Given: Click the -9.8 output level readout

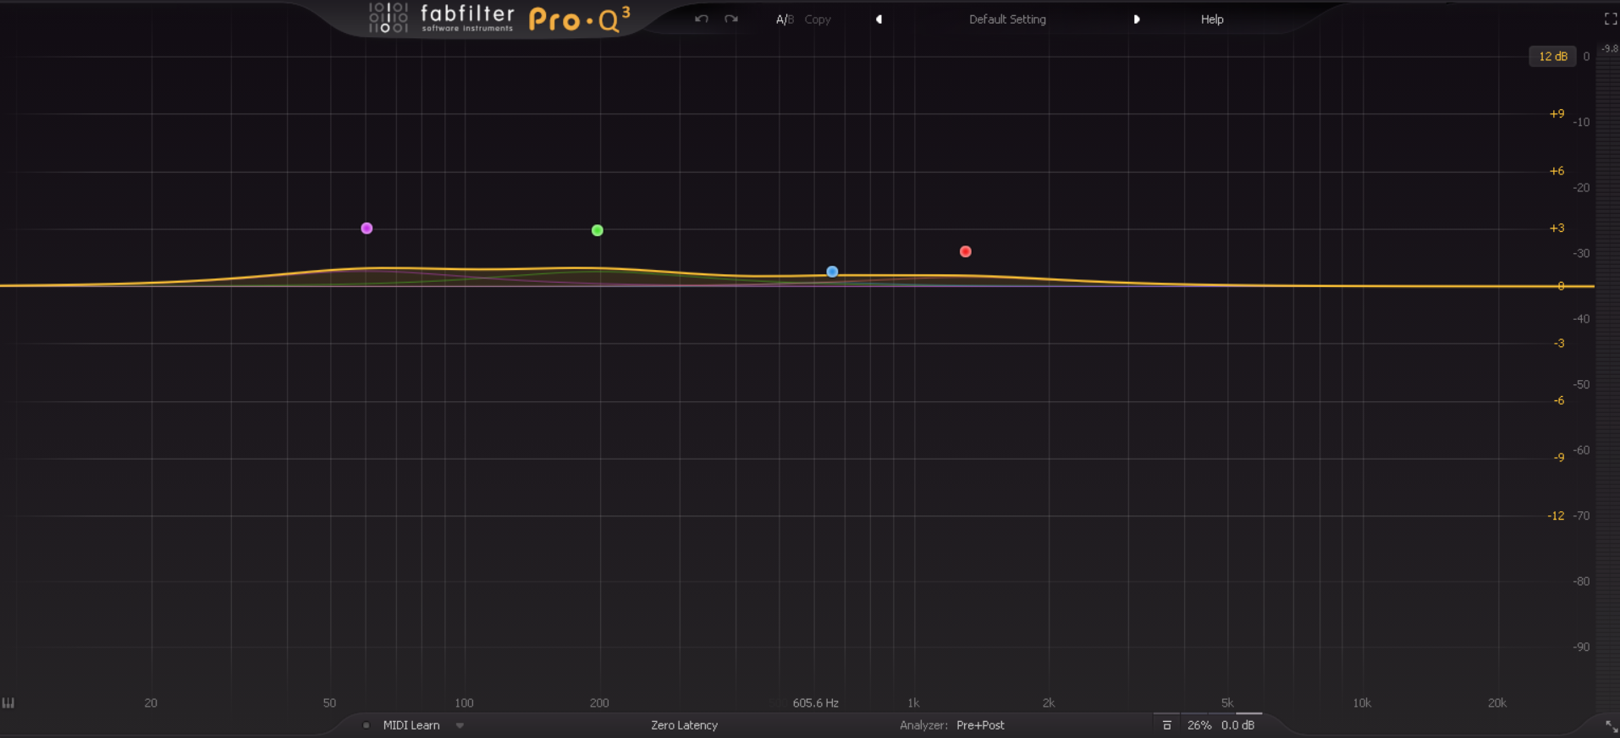Looking at the screenshot, I should pyautogui.click(x=1609, y=49).
